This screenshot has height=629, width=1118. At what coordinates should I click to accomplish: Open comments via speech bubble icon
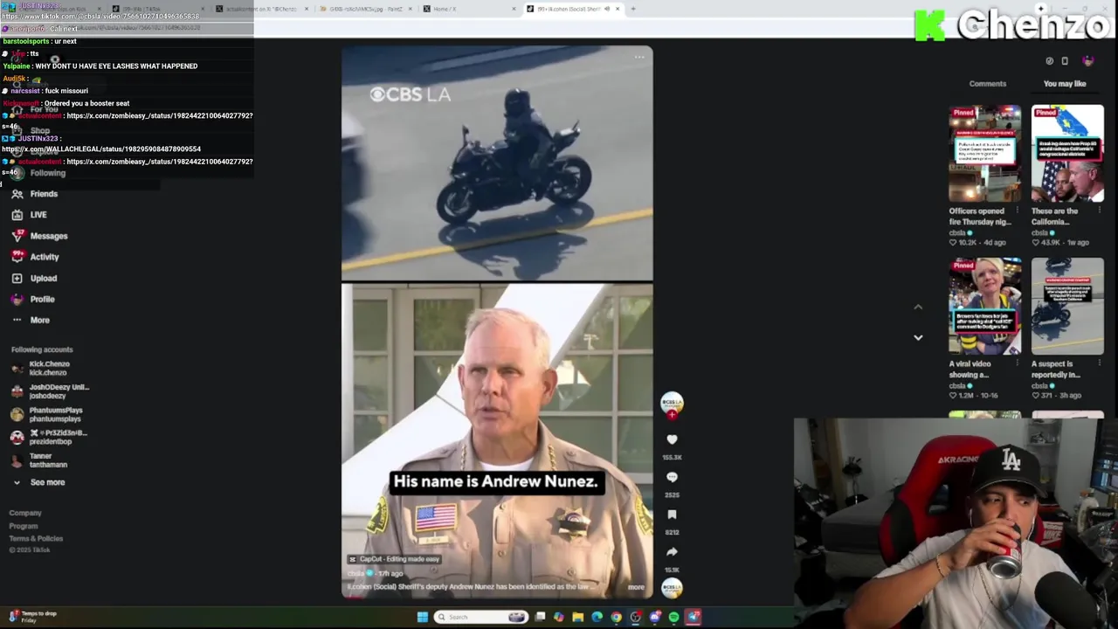point(672,477)
